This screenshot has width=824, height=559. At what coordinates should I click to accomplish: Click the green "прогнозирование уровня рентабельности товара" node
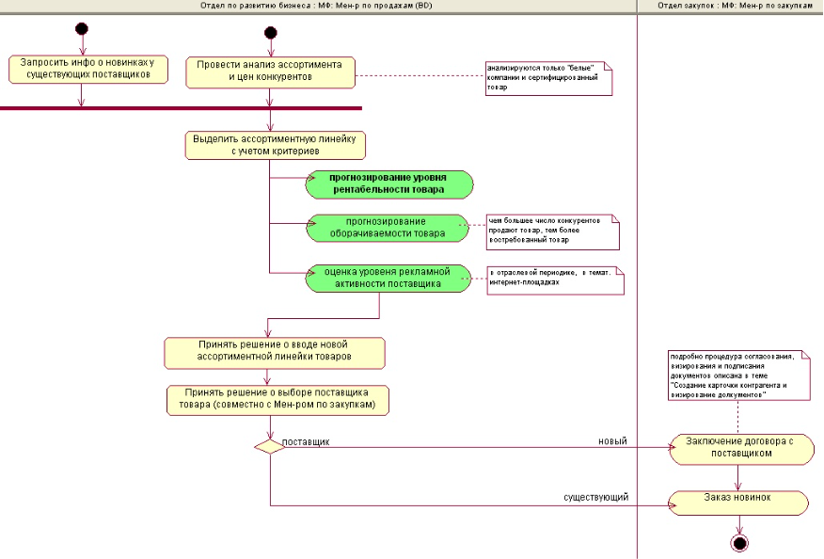pyautogui.click(x=388, y=184)
